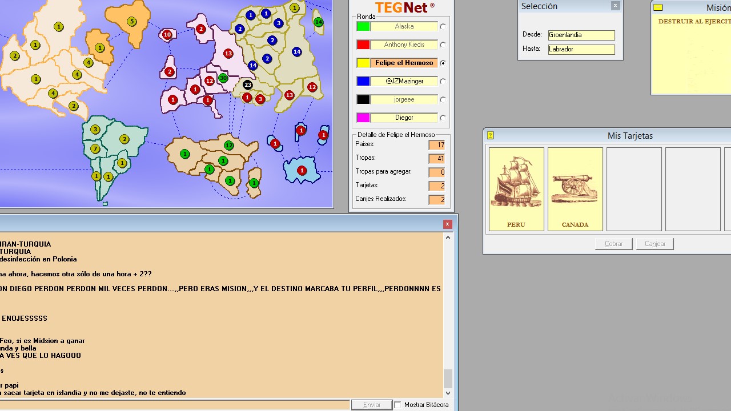
Task: Click the Diegor player name
Action: [404, 118]
